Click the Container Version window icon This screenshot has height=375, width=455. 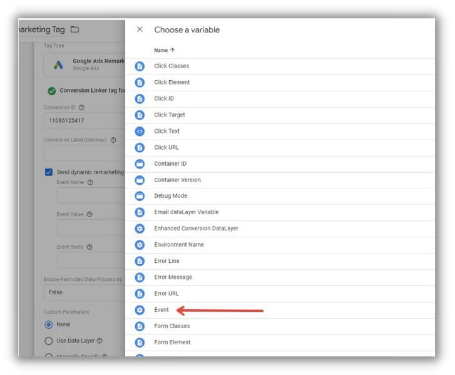click(140, 180)
